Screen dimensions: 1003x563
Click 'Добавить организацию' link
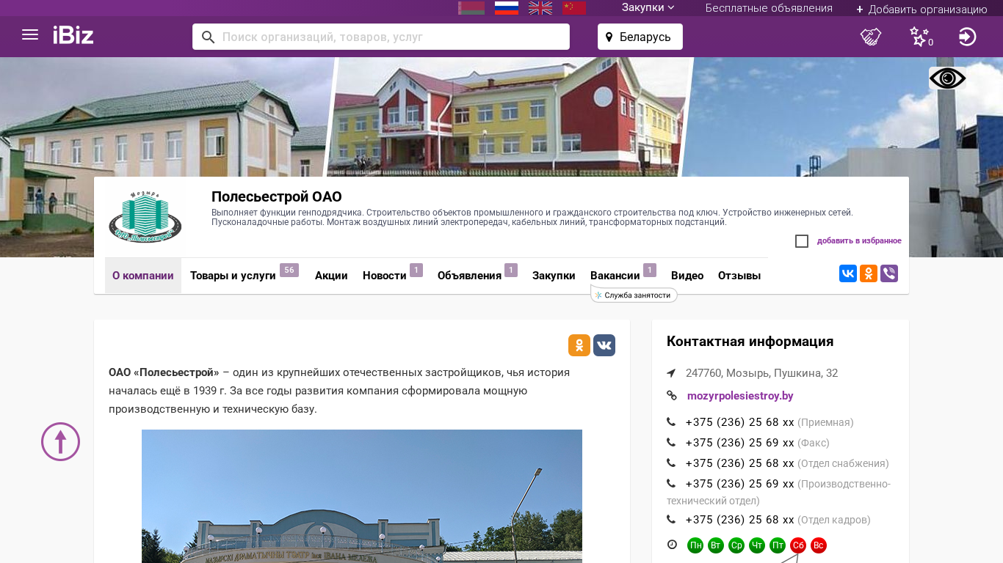pos(921,10)
